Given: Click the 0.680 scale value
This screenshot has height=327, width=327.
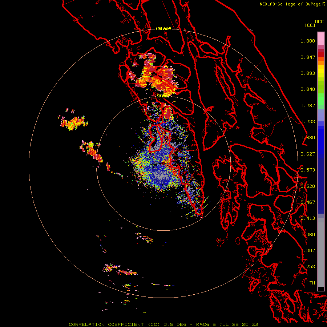Looking at the screenshot, I should click(x=308, y=138).
